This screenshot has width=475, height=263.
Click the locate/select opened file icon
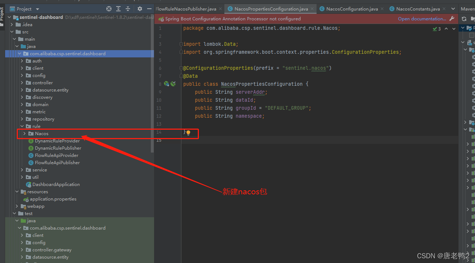pyautogui.click(x=109, y=9)
